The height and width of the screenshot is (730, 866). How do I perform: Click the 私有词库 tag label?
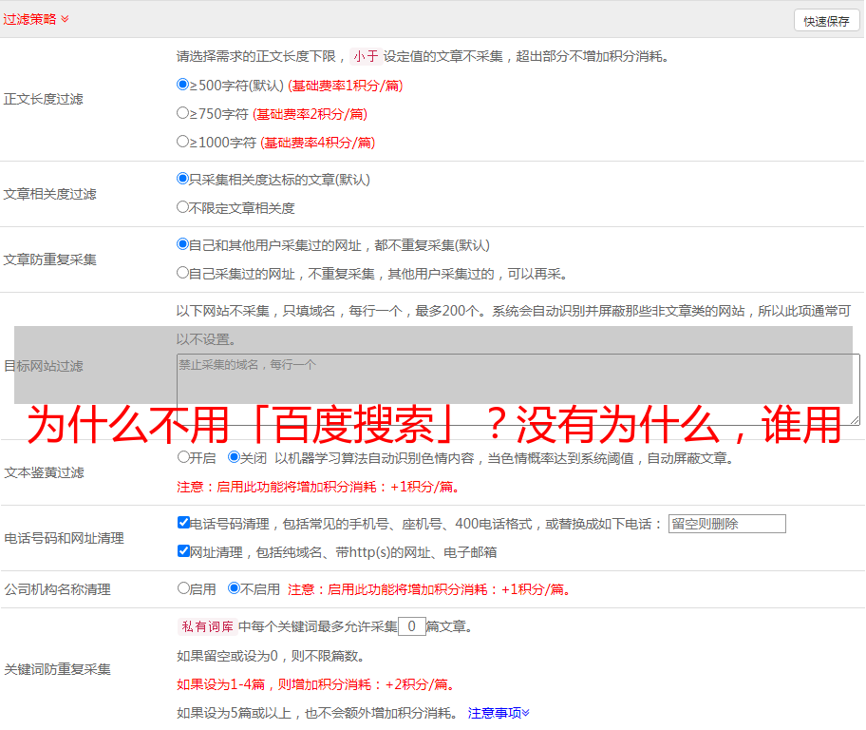point(208,626)
